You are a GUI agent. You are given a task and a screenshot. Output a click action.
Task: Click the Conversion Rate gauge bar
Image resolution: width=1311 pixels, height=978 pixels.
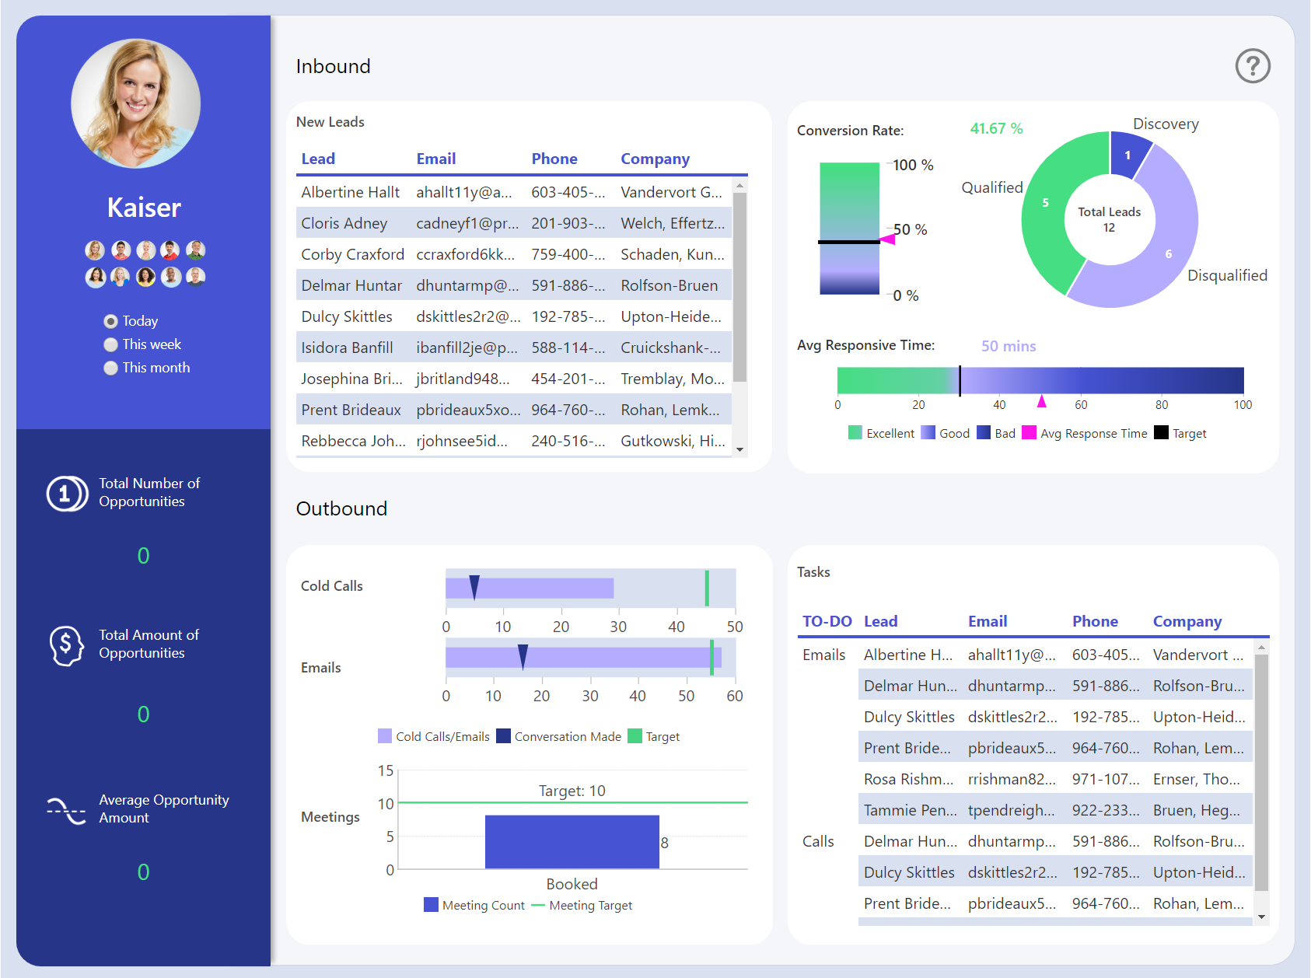(849, 228)
